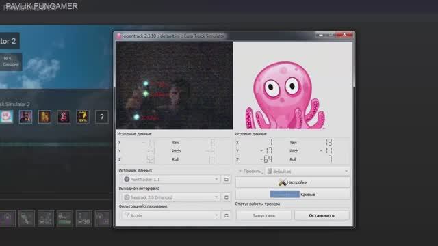Open settings for PointTracker input source
This screenshot has width=438, height=246.
[x=227, y=179]
